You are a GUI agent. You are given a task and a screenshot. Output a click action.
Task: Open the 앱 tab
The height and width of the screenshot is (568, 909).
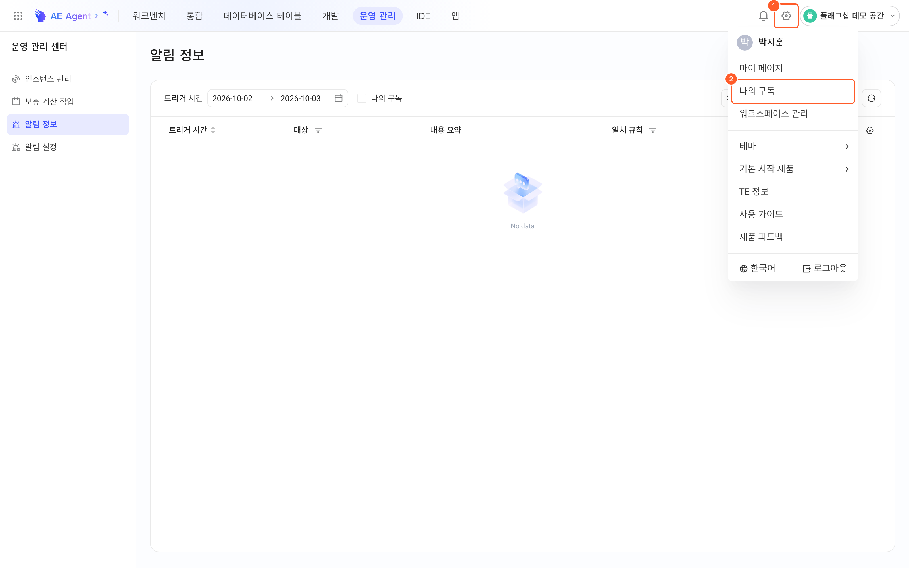(x=455, y=16)
